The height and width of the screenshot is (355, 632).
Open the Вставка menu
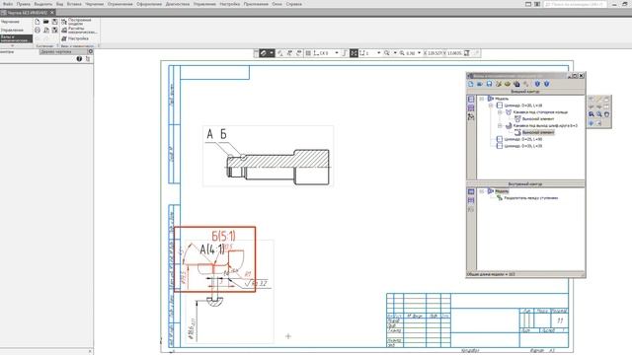[74, 4]
